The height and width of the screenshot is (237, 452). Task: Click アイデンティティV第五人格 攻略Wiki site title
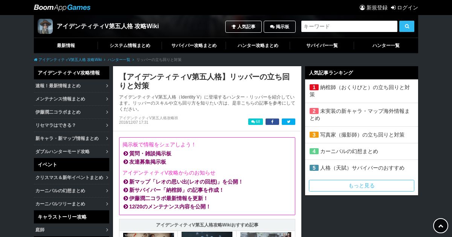108,26
